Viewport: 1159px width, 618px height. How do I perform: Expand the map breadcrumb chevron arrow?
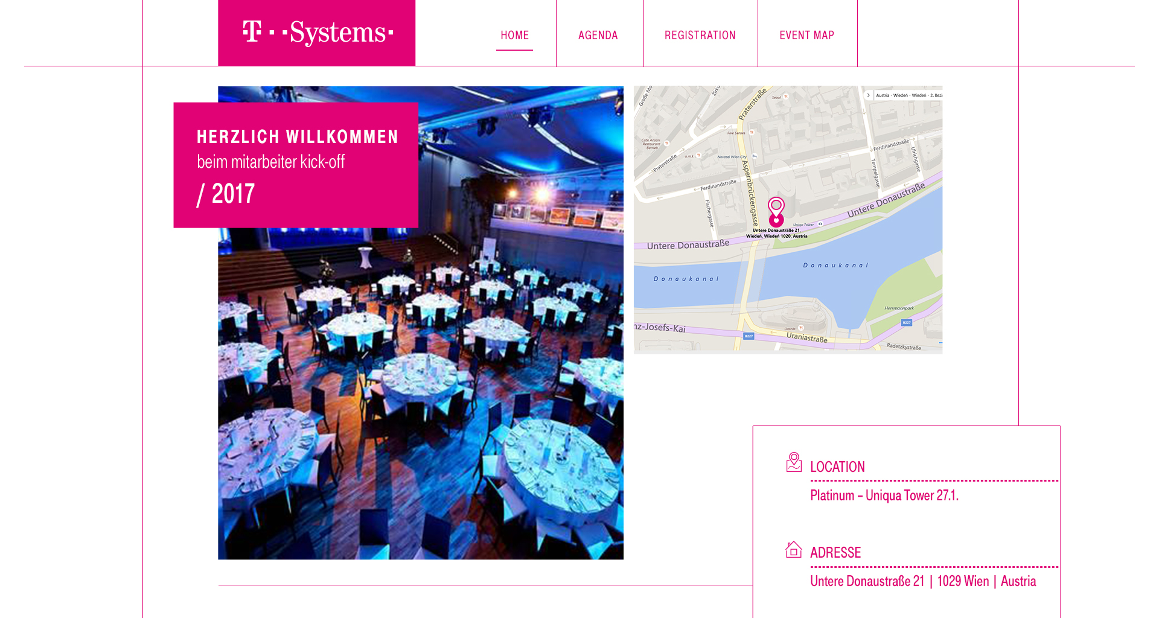[x=868, y=95]
